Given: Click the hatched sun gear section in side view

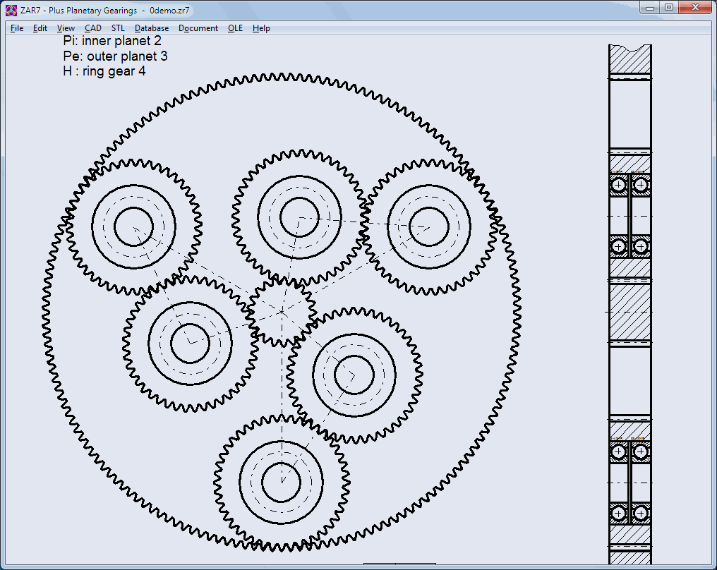Looking at the screenshot, I should coord(629,311).
